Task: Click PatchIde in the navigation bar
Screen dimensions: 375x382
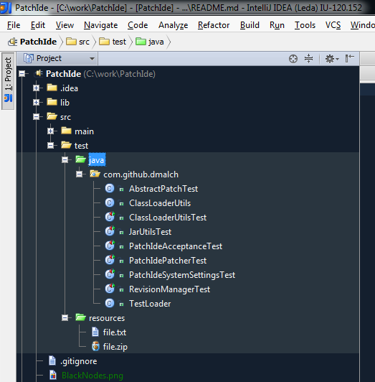Action: tap(32, 42)
